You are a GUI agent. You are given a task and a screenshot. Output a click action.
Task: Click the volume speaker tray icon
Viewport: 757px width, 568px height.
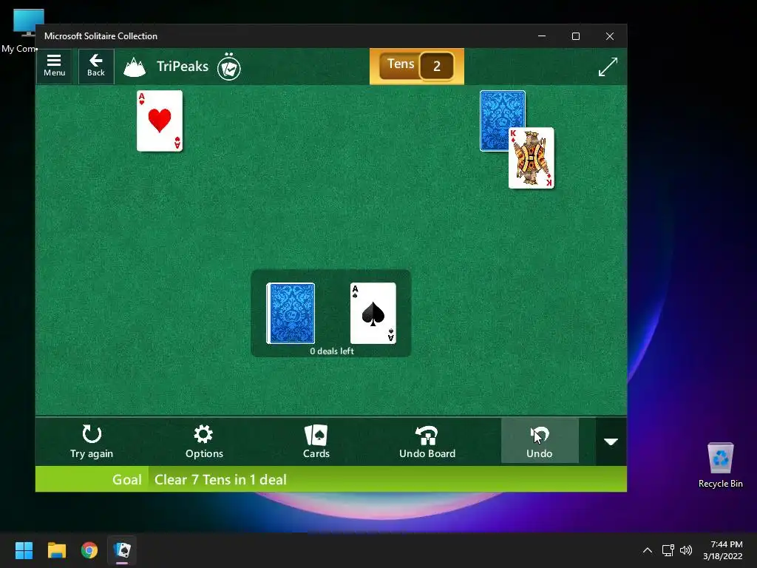685,550
